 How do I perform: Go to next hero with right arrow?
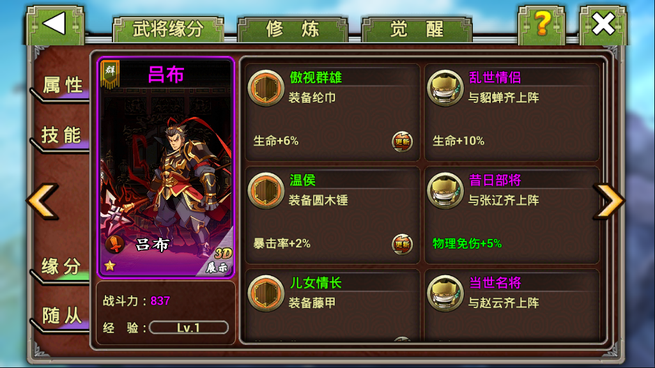pos(608,201)
